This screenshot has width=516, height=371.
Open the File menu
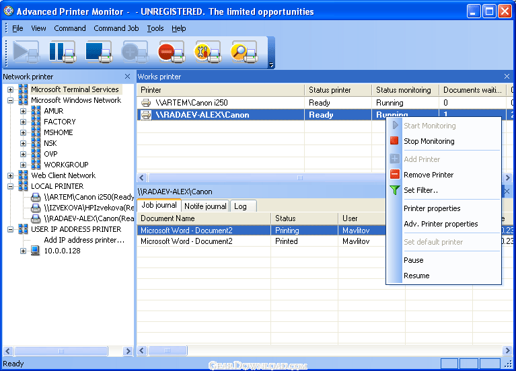(x=17, y=28)
